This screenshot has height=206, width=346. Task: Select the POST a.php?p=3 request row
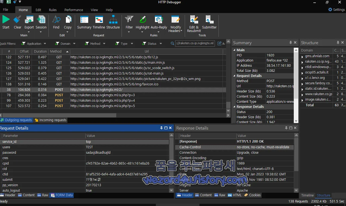(113, 95)
